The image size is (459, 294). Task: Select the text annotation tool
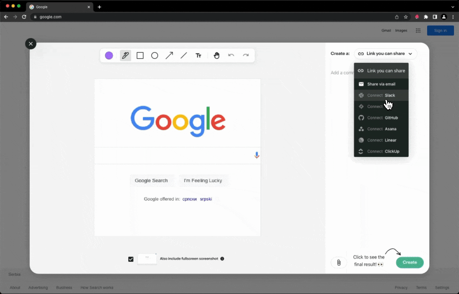[x=198, y=56]
